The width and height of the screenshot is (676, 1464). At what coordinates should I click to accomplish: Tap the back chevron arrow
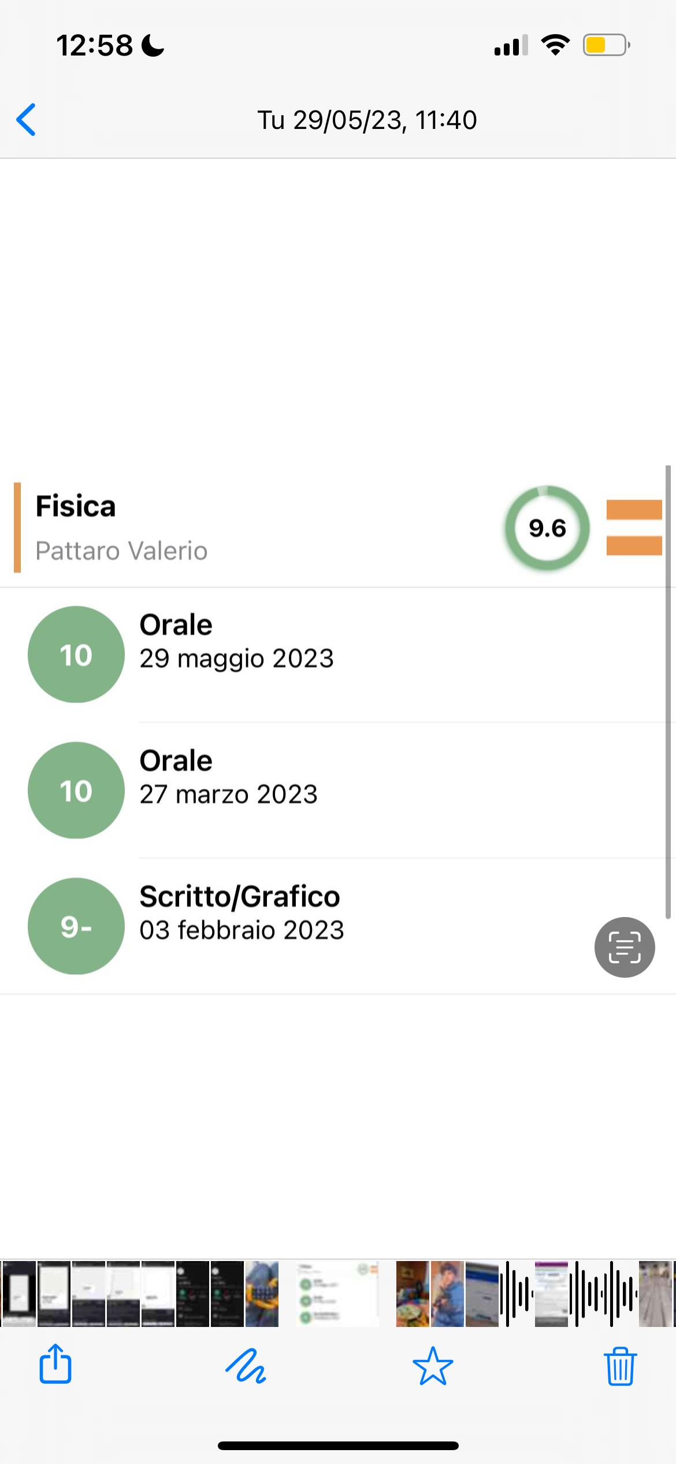(x=27, y=120)
